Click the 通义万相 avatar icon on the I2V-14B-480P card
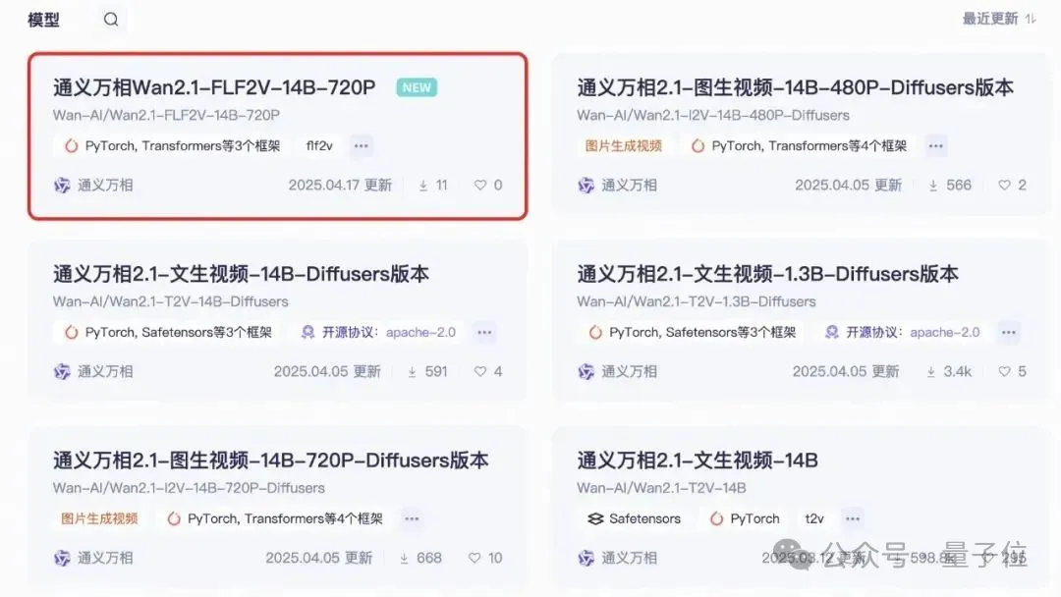The image size is (1061, 597). (x=586, y=186)
